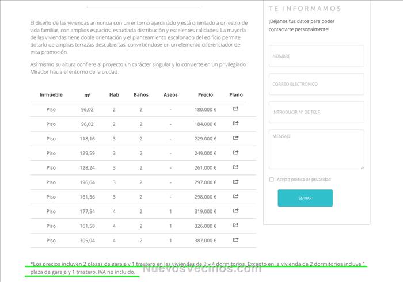The height and width of the screenshot is (282, 403).
Task: Open plan for the 319.000 € flat
Action: coord(236,211)
